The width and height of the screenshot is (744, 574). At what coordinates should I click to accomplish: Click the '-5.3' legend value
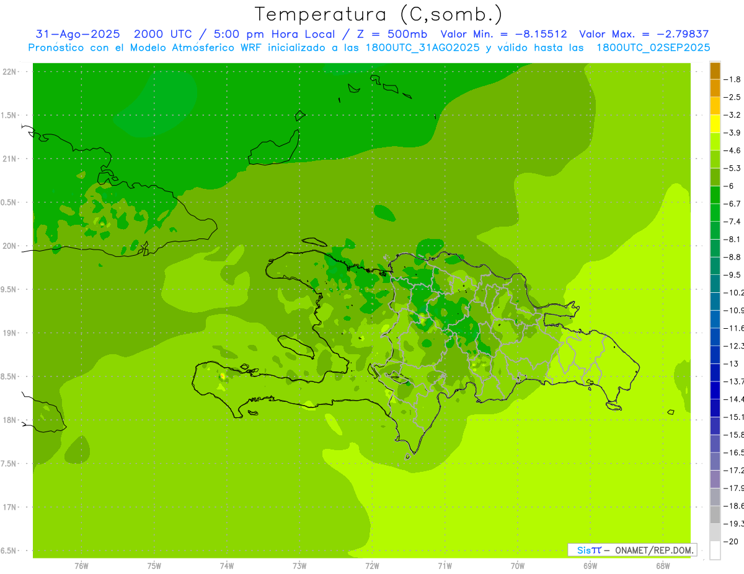(x=732, y=168)
